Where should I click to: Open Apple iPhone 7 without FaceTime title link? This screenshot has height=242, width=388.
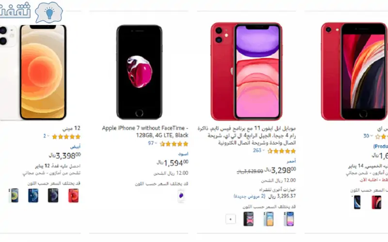click(x=145, y=132)
